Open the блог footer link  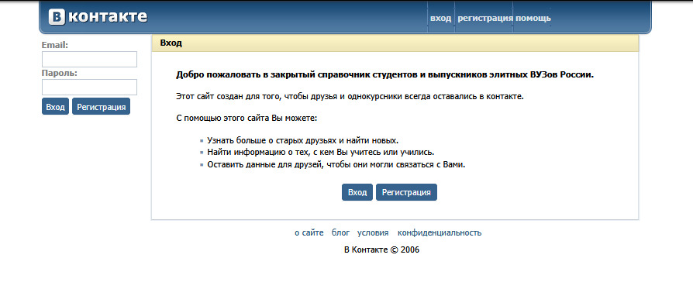341,232
